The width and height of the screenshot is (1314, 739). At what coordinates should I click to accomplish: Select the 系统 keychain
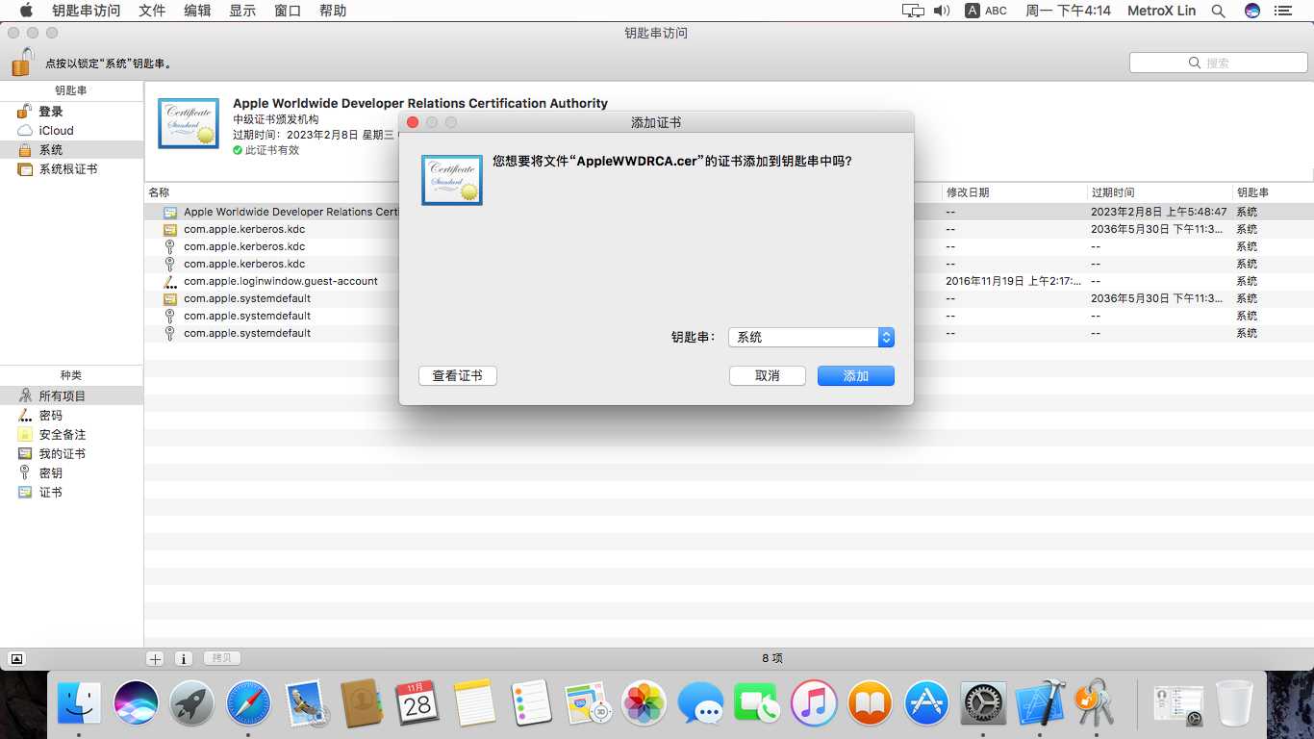pos(72,150)
